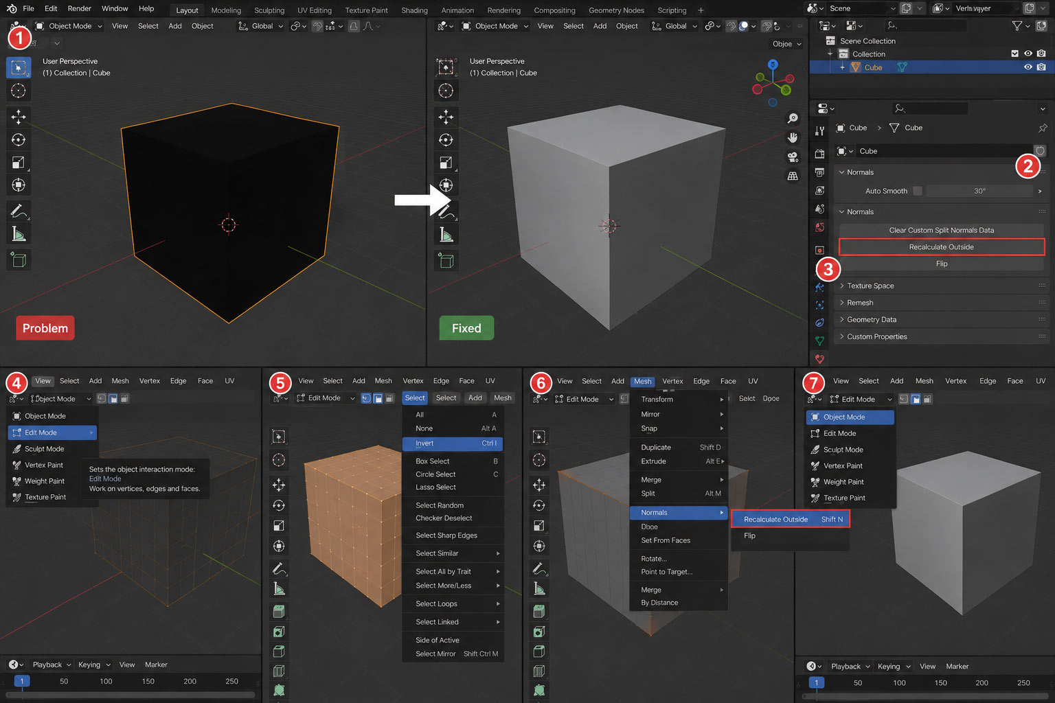Click timeline scrollbar under the wireframe cube panel

point(130,695)
